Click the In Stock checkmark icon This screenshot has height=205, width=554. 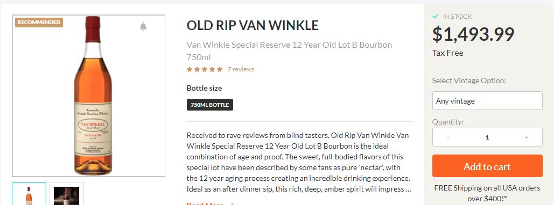pyautogui.click(x=436, y=16)
